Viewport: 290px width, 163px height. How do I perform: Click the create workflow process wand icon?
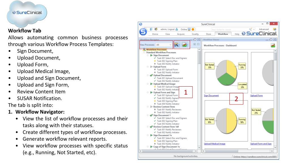pos(177,44)
